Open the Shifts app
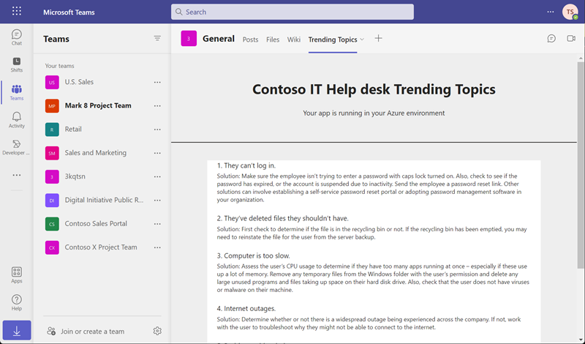 [x=16, y=64]
